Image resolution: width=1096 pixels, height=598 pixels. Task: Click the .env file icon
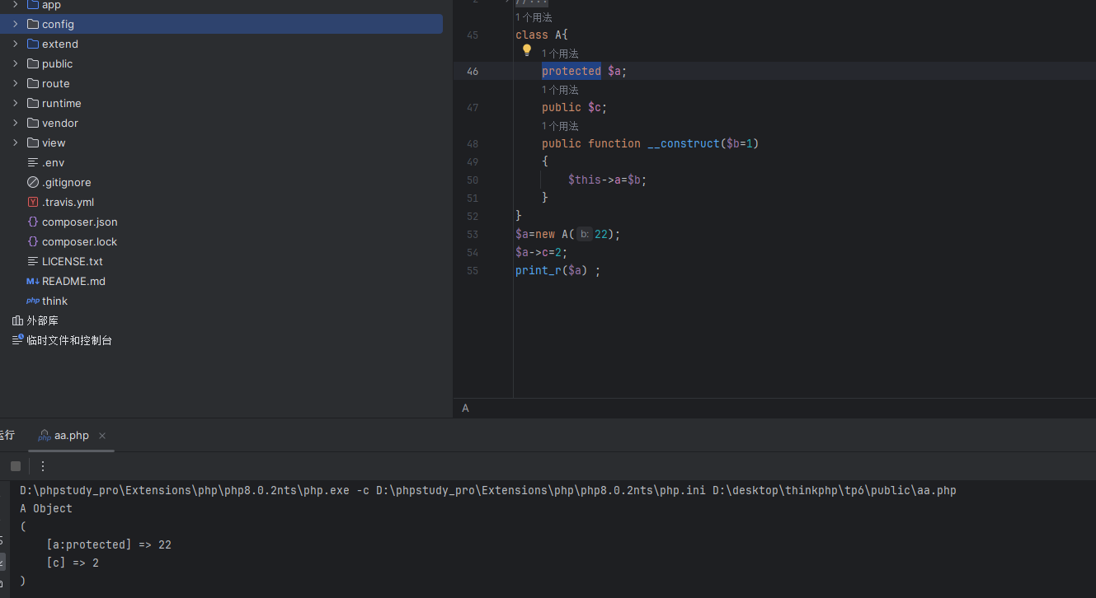(x=33, y=162)
